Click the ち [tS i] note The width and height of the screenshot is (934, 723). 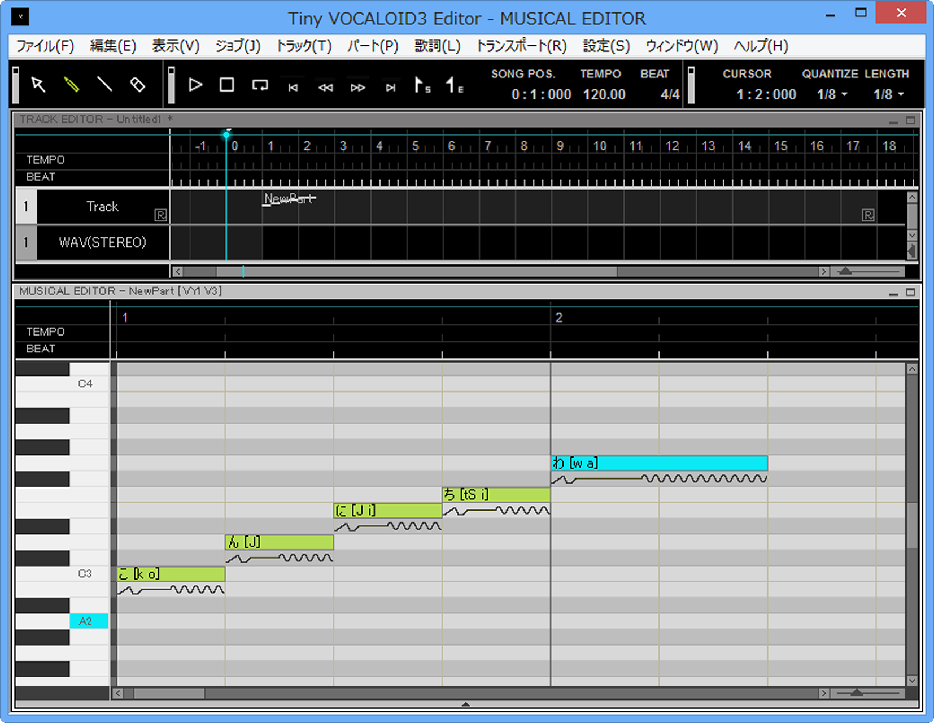coord(496,495)
